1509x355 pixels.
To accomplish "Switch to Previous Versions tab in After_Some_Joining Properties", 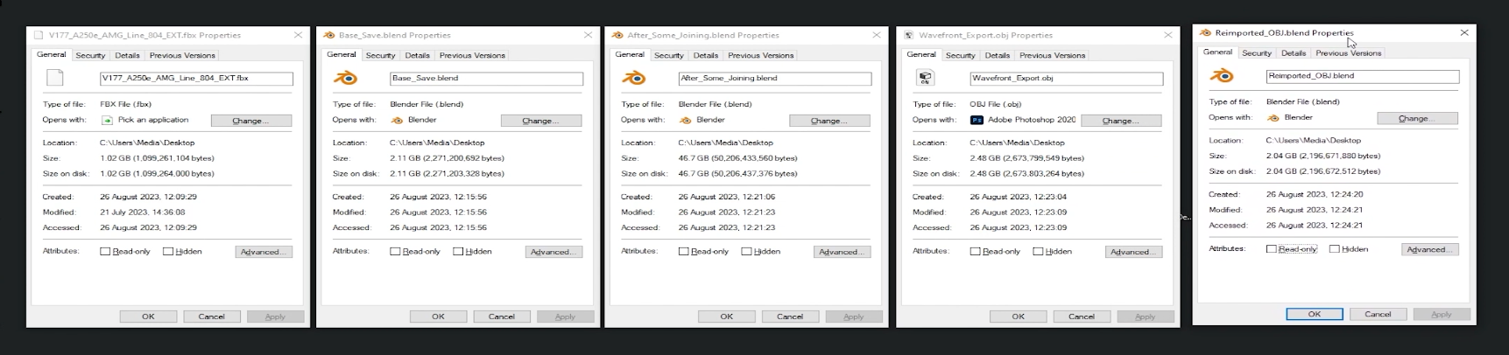I will [760, 55].
